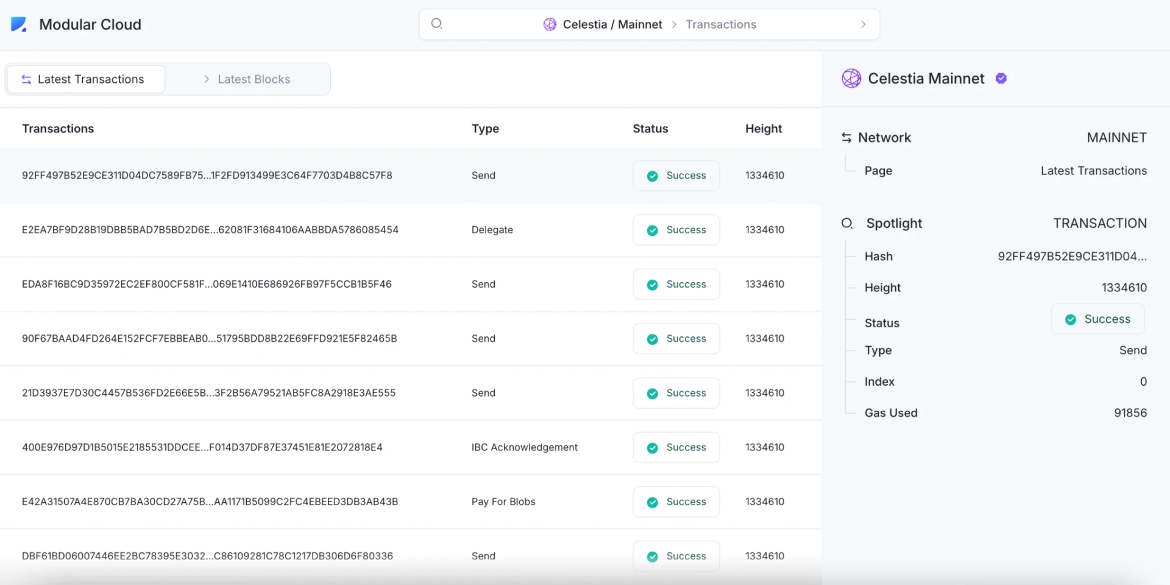This screenshot has height=585, width=1170.
Task: Click Success check icon for transaction 21D3937E
Action: coord(652,394)
